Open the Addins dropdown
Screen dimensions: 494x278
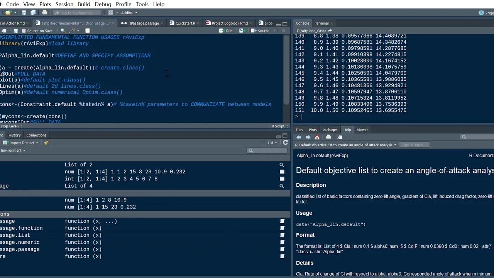(129, 13)
